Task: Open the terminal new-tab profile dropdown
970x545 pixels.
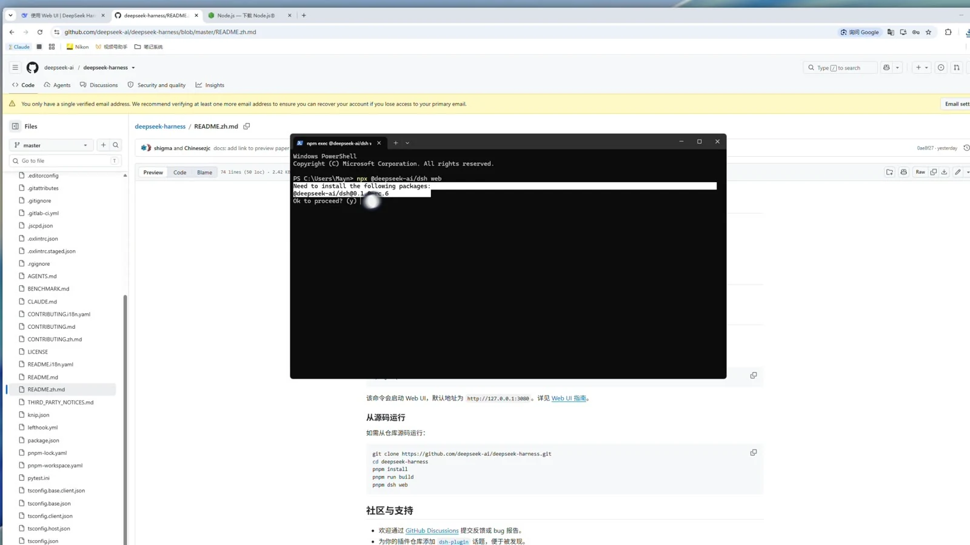Action: coord(407,143)
